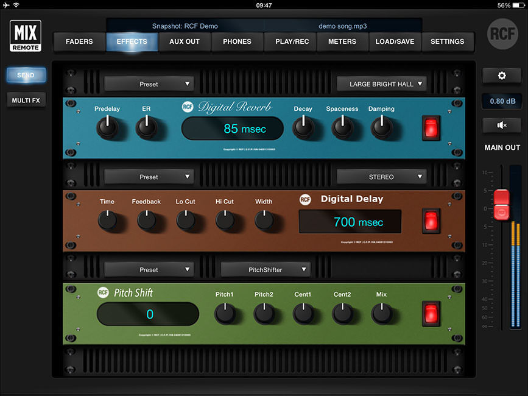The width and height of the screenshot is (528, 396).
Task: Click the Mix Remote logo icon
Action: (x=26, y=37)
